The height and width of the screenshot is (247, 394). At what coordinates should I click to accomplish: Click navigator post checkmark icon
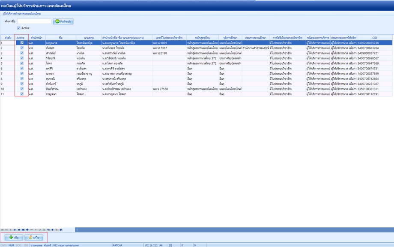(40, 230)
